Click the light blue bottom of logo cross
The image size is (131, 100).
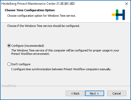(x=117, y=18)
